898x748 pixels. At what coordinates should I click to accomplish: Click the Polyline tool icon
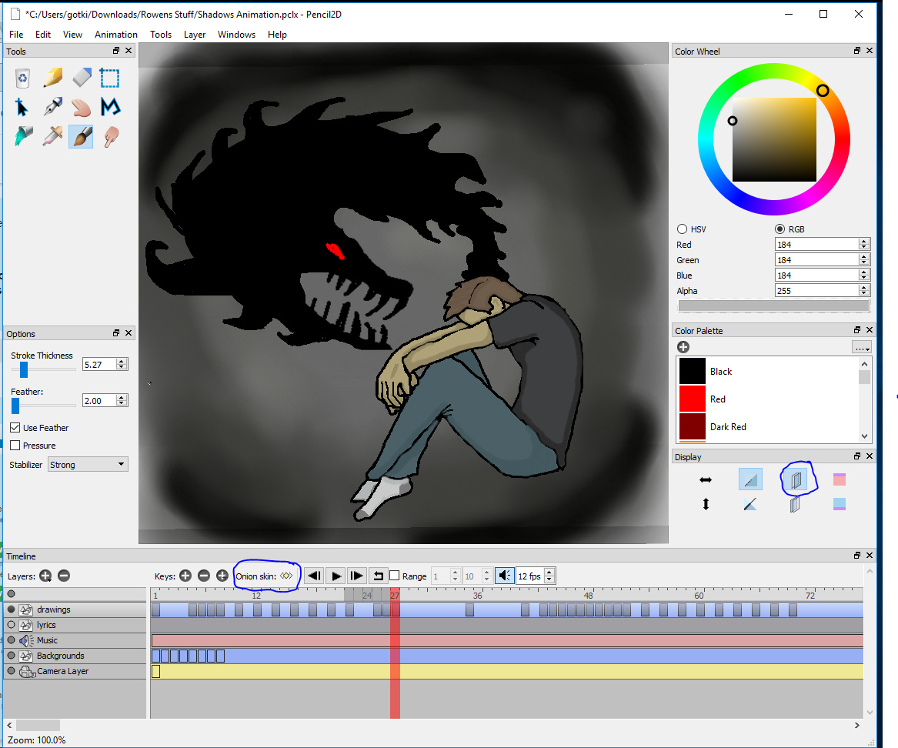tap(110, 107)
